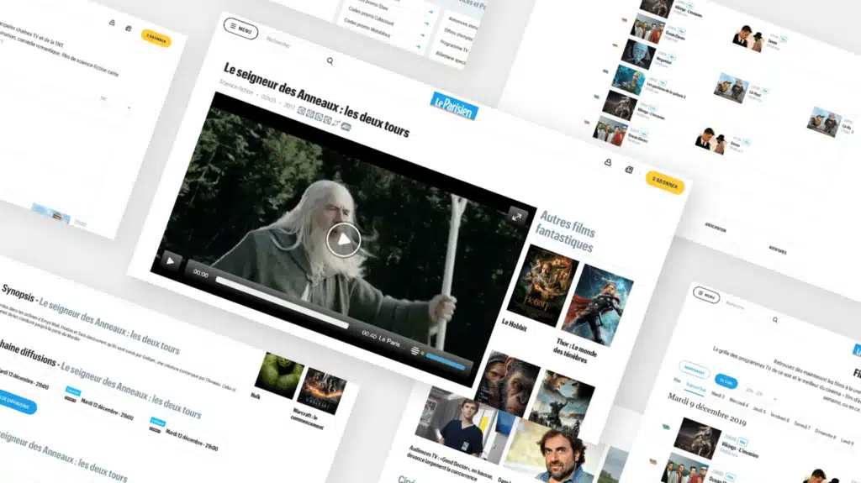The width and height of the screenshot is (861, 483).
Task: Click the satellite icon under the film title
Action: coord(336,123)
